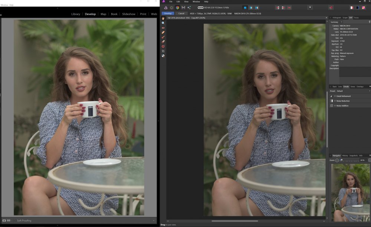Select the Red Eye Removal tool
Screen dimensions: 371x227
[x=163, y=28]
